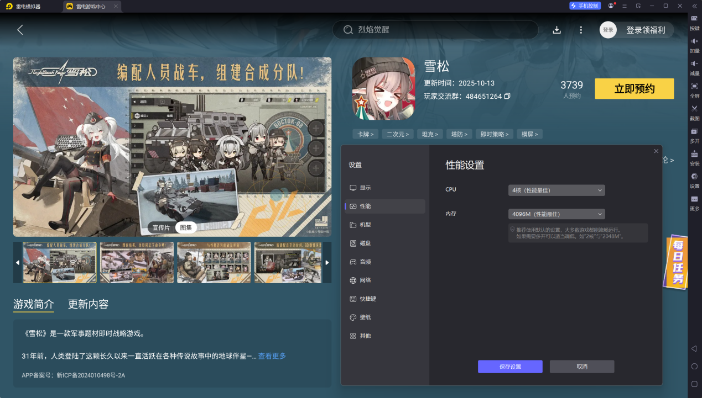Enable 手机控制 phone control at the top
Screen dimensions: 702x398
[586, 6]
